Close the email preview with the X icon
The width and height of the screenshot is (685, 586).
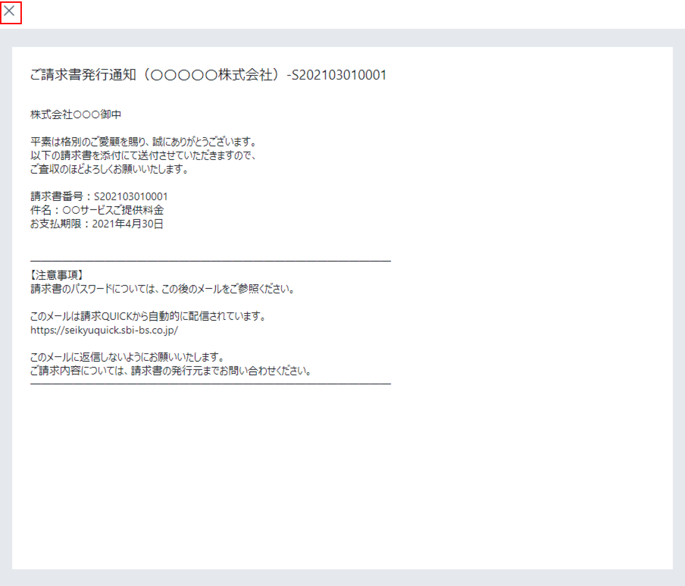[x=10, y=11]
